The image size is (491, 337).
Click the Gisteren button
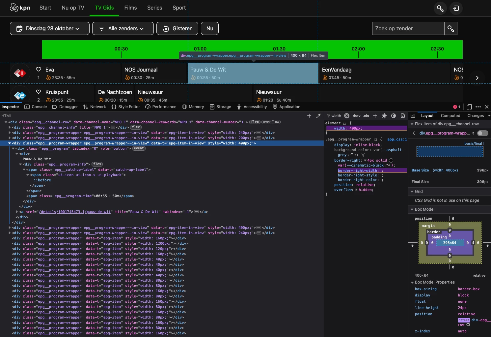pos(177,28)
